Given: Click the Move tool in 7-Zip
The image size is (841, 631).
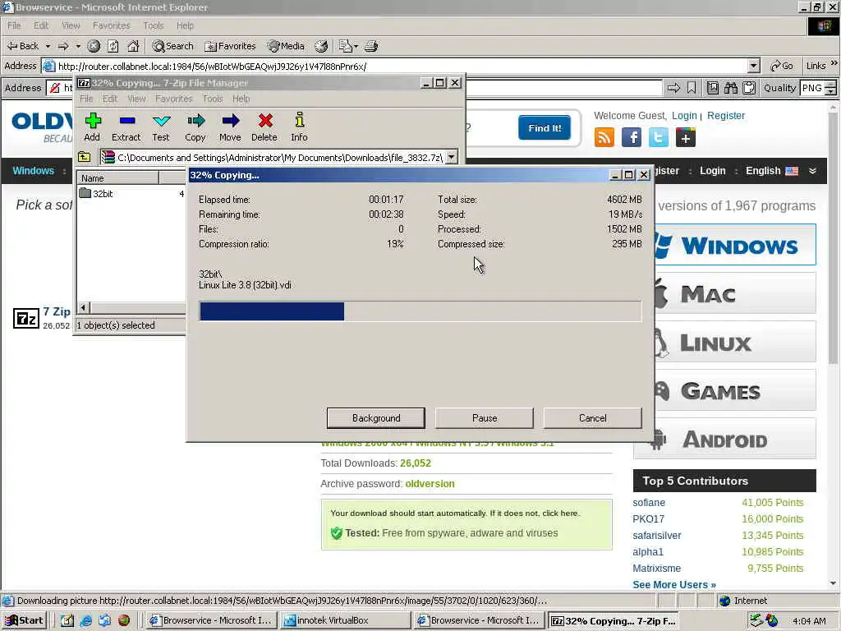Looking at the screenshot, I should click(230, 127).
